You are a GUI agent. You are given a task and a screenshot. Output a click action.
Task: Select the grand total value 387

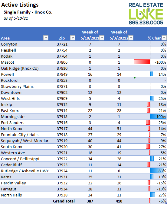pos(90,201)
